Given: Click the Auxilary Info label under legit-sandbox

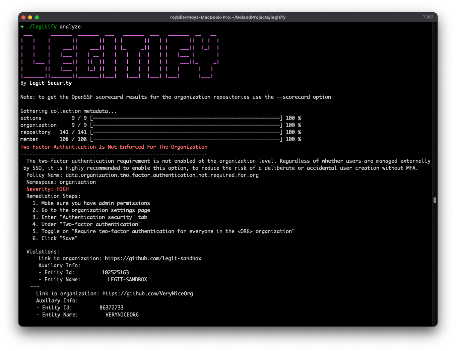Looking at the screenshot, I should 59,265.
